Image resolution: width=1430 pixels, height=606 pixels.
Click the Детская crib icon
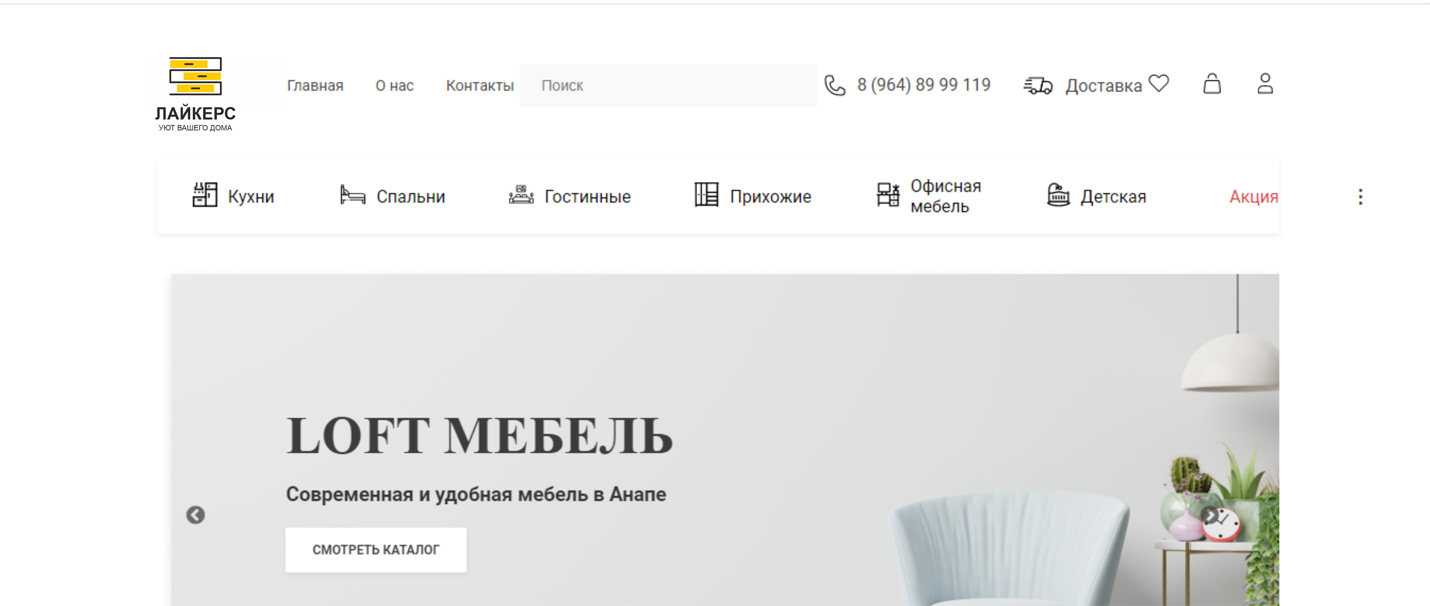1058,195
